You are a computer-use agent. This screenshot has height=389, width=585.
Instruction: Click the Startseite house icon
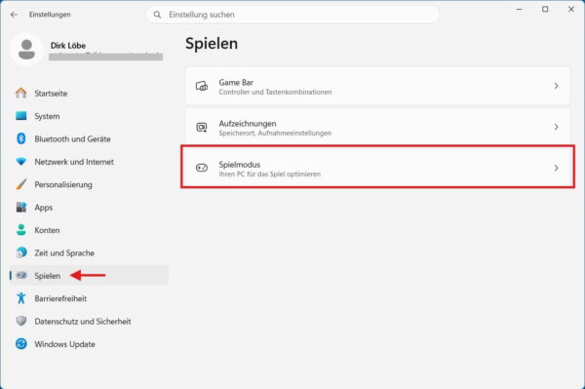tap(21, 93)
